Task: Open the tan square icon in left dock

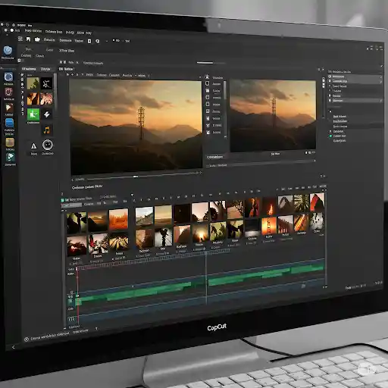Action: coord(10,142)
